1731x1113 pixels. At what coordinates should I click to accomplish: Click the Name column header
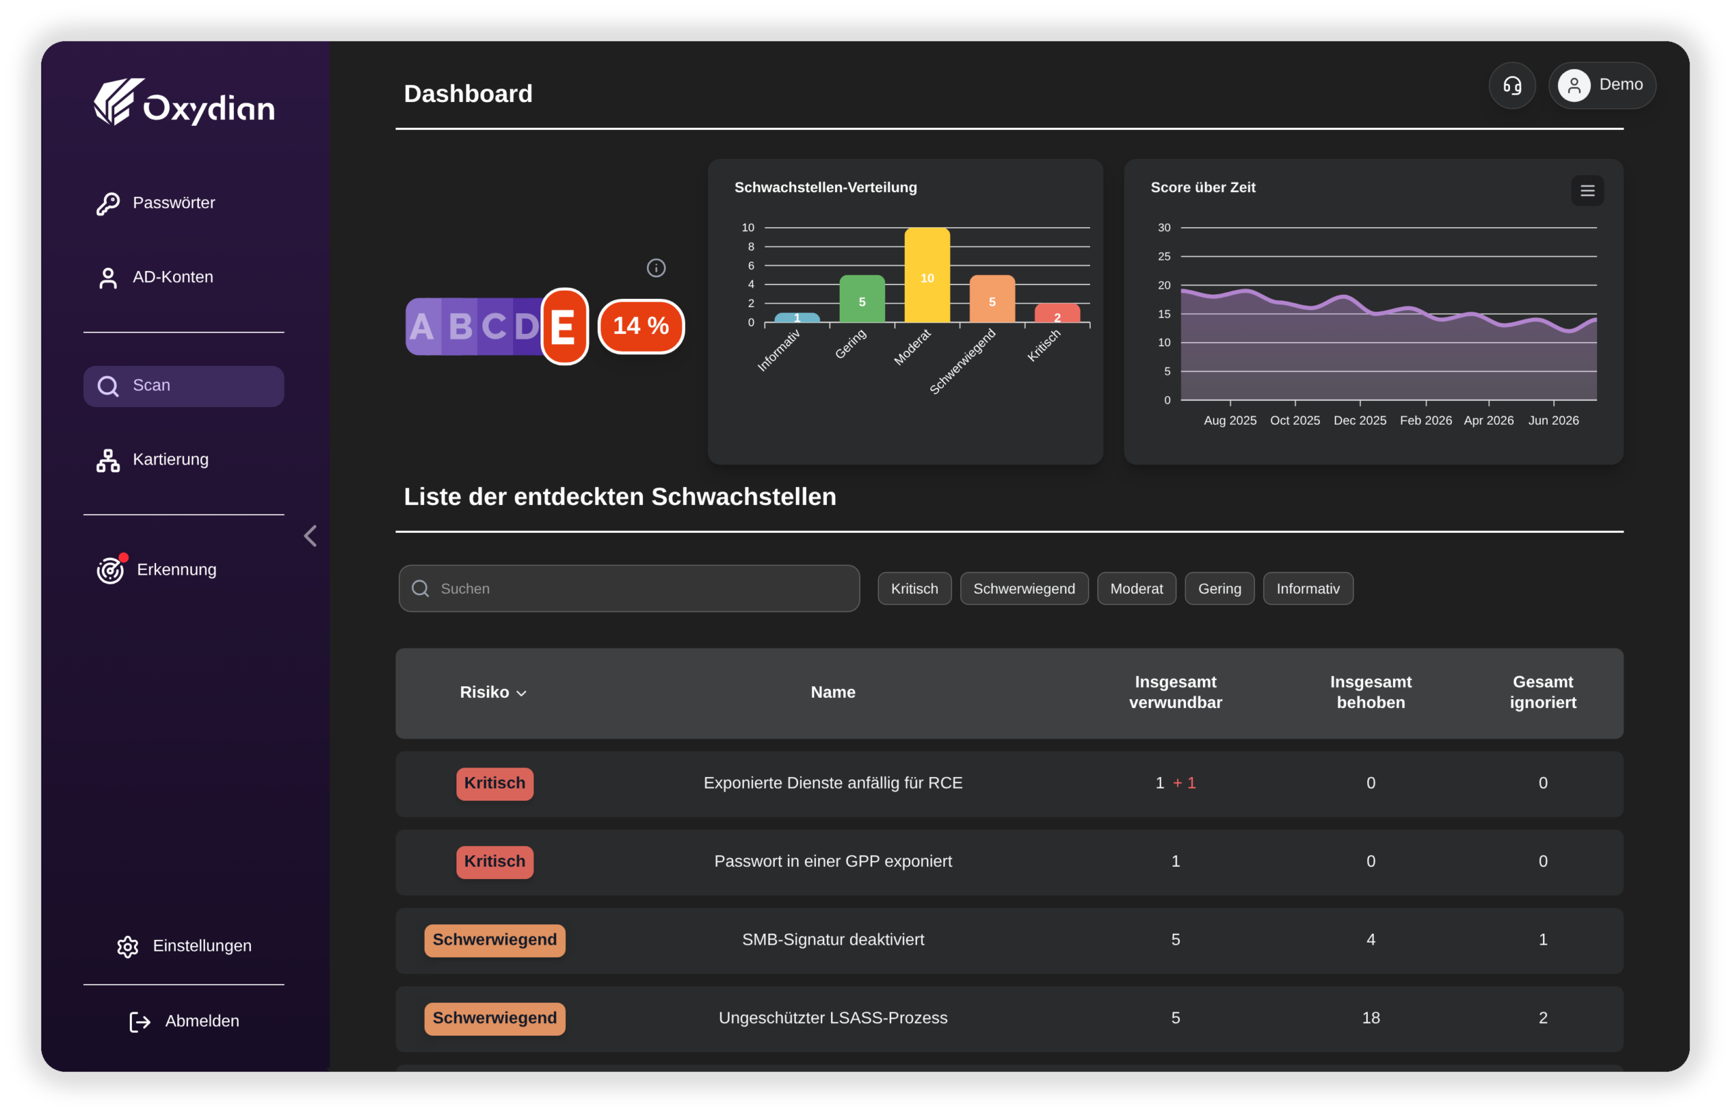click(832, 692)
